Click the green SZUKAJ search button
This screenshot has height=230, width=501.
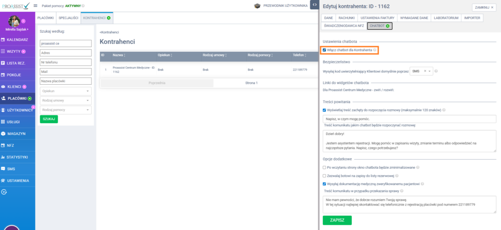pos(49,119)
